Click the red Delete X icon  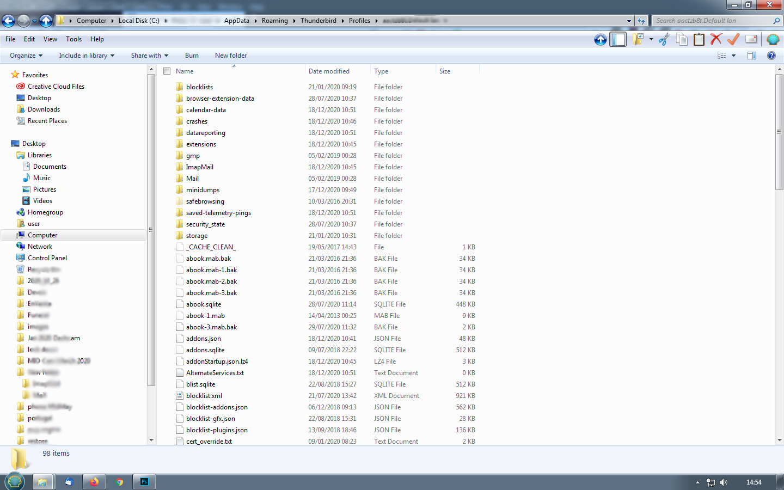point(716,39)
